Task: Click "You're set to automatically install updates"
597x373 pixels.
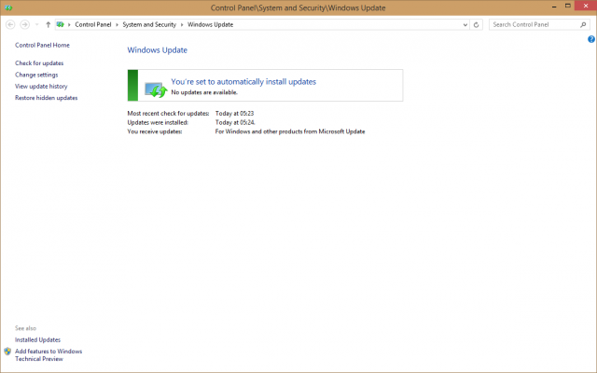Action: (x=243, y=81)
